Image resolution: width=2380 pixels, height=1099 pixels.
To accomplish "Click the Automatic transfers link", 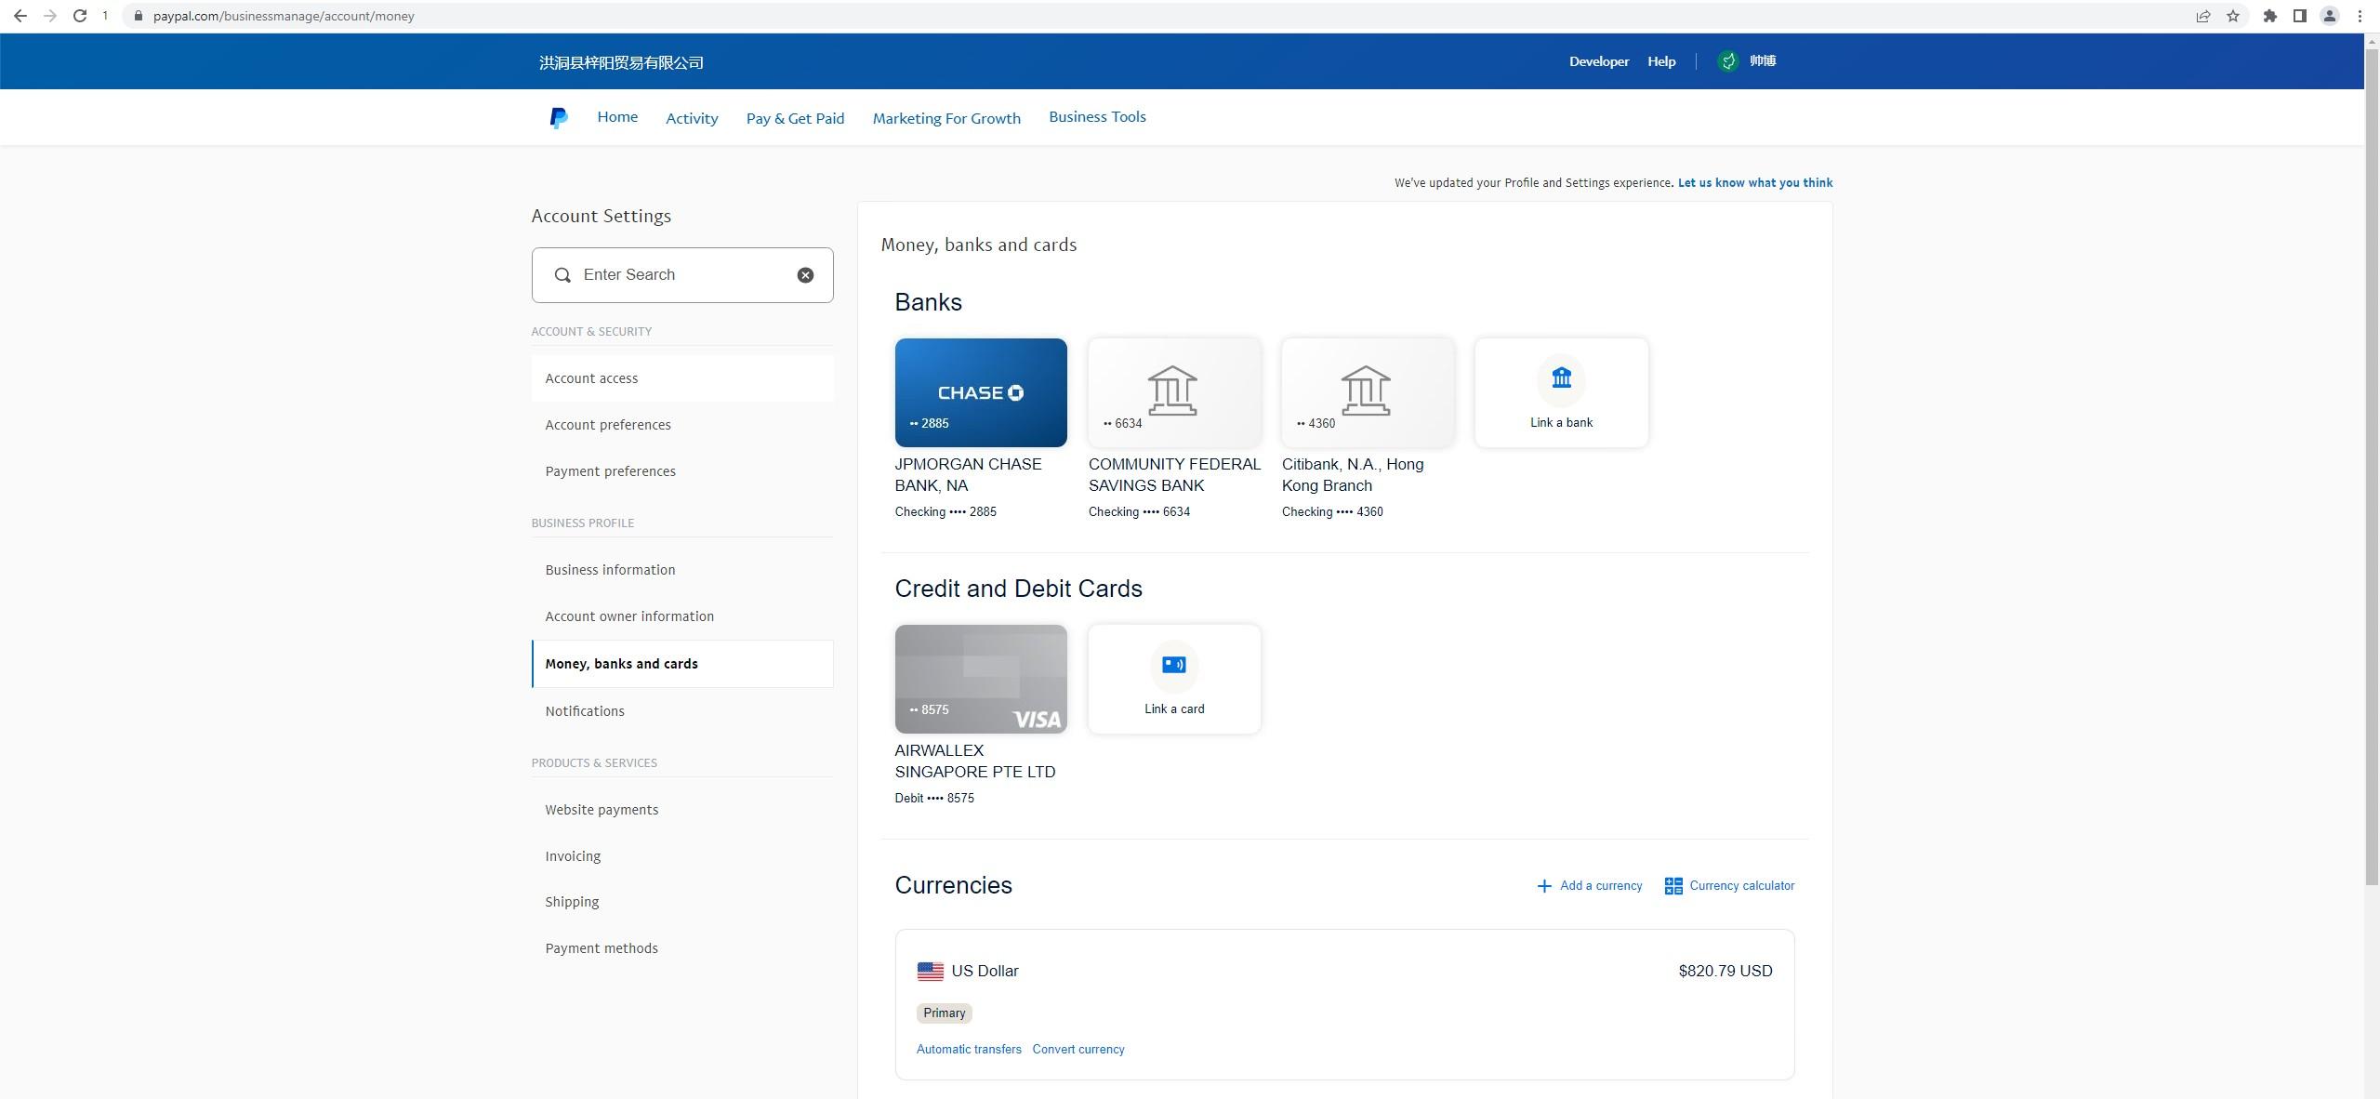I will coord(968,1049).
